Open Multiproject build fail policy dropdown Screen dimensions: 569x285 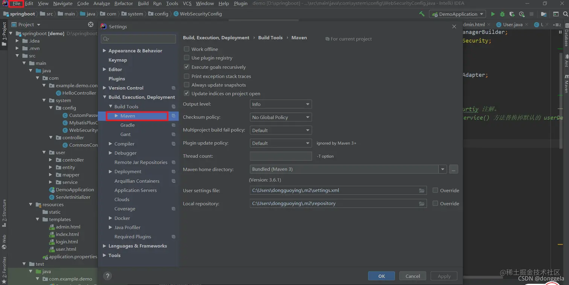(281, 130)
